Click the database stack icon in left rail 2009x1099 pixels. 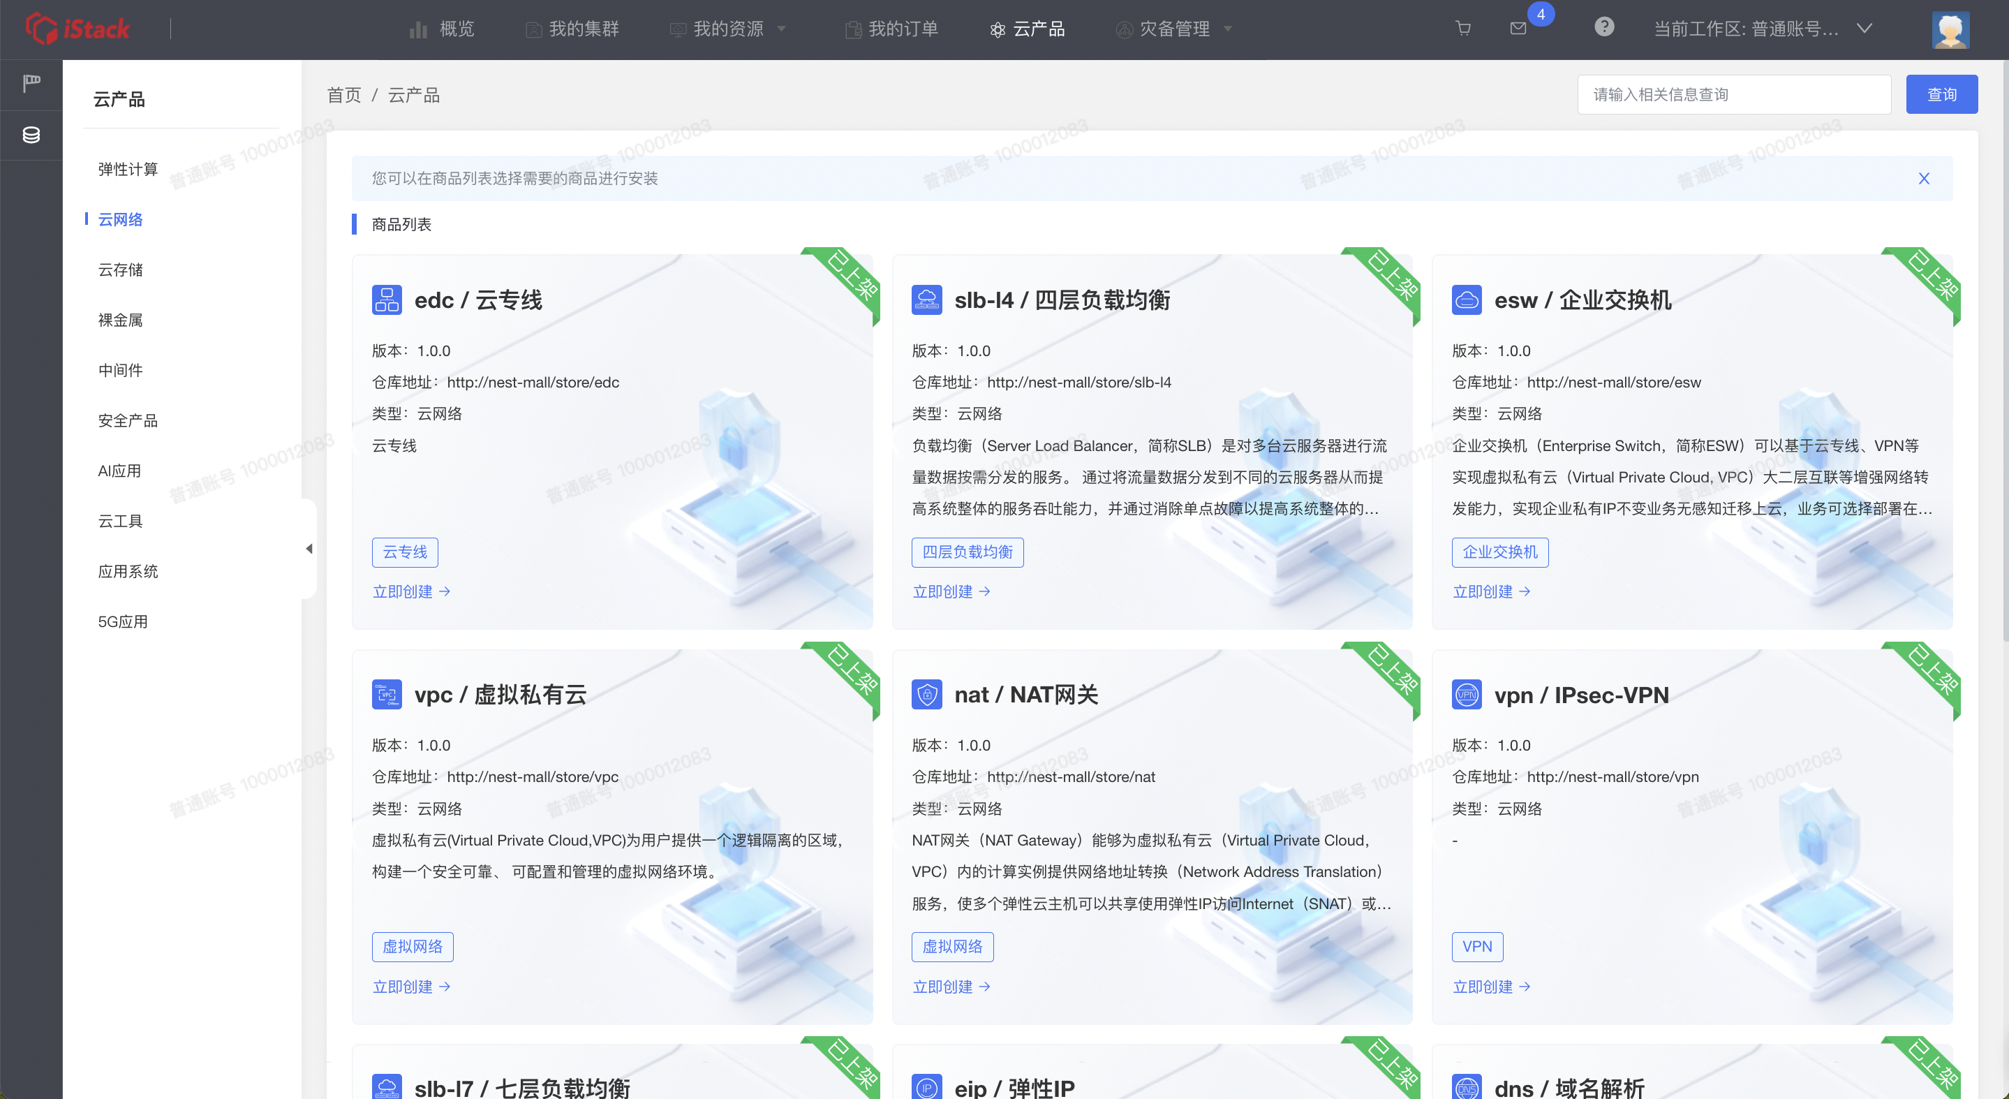pos(31,135)
